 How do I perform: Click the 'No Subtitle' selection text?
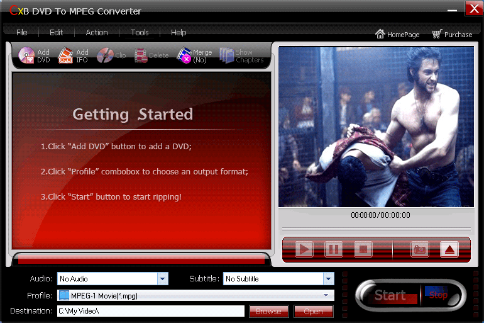click(x=242, y=279)
